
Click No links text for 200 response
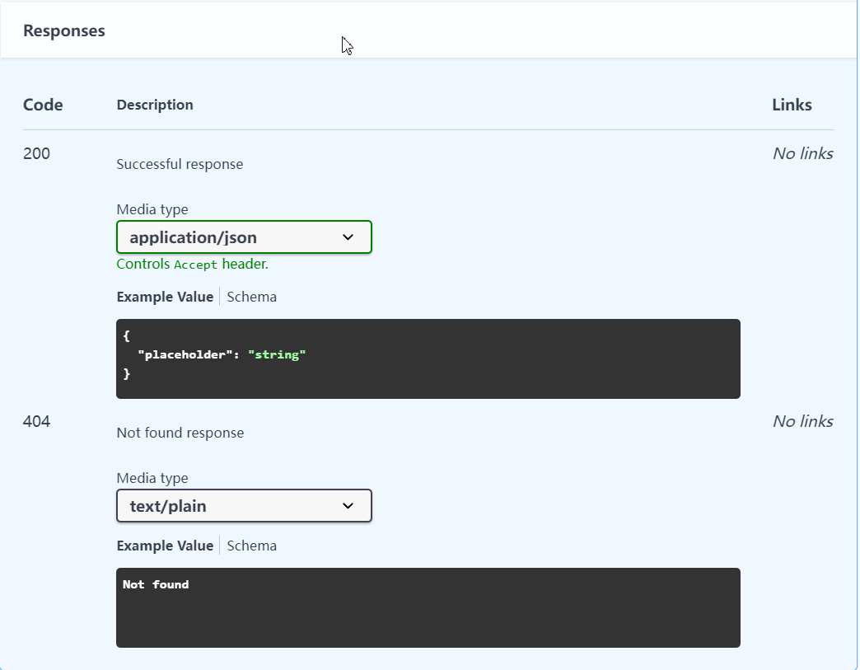pos(803,153)
